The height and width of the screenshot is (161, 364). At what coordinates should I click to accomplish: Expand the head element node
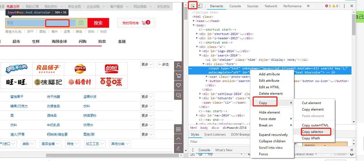pos(194,21)
